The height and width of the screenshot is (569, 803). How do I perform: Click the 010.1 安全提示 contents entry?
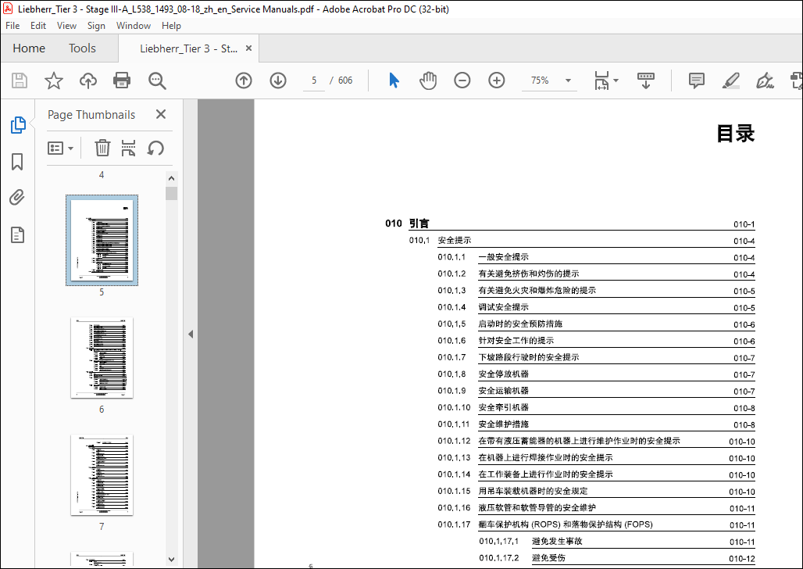click(x=441, y=241)
